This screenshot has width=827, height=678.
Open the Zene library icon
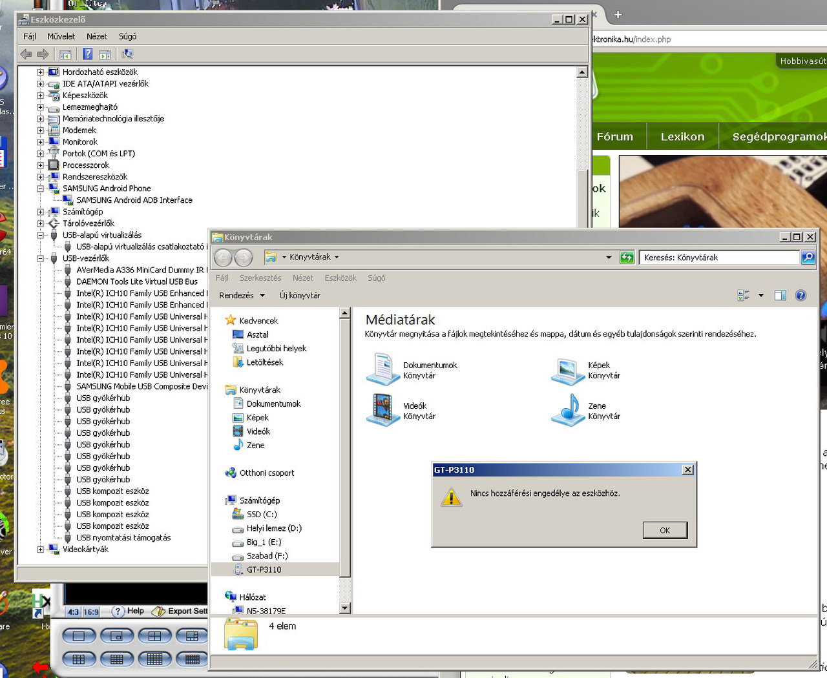[568, 410]
